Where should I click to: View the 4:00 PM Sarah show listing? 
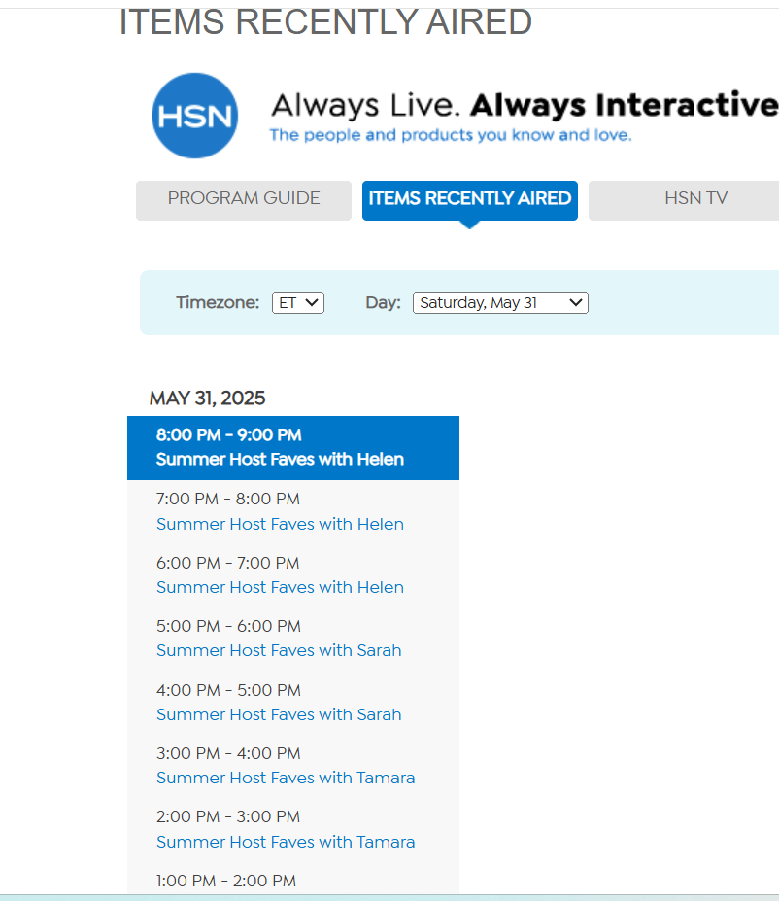[x=279, y=714]
